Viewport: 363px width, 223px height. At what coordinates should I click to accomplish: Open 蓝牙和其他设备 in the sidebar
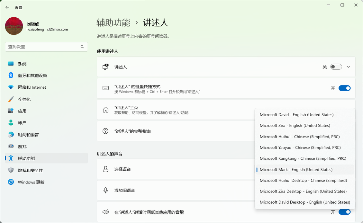[x=46, y=75]
